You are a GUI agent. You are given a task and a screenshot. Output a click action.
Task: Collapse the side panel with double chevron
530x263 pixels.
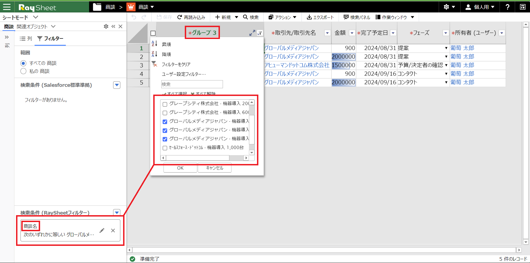pos(113,26)
